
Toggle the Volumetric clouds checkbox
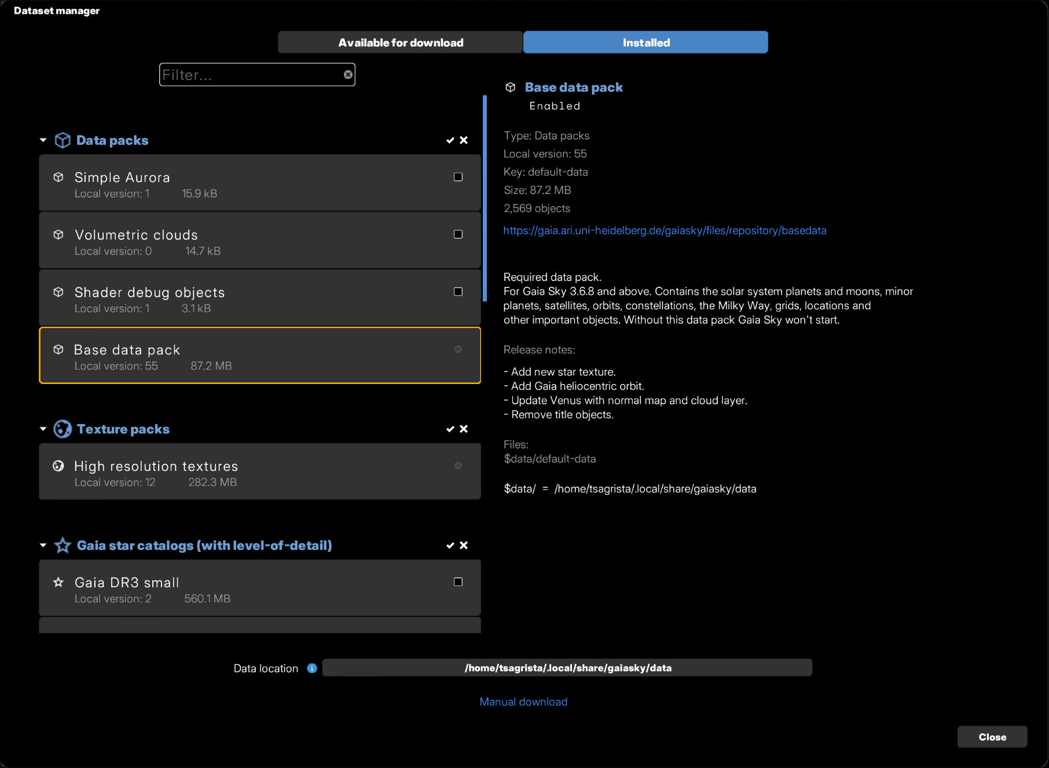pyautogui.click(x=458, y=235)
